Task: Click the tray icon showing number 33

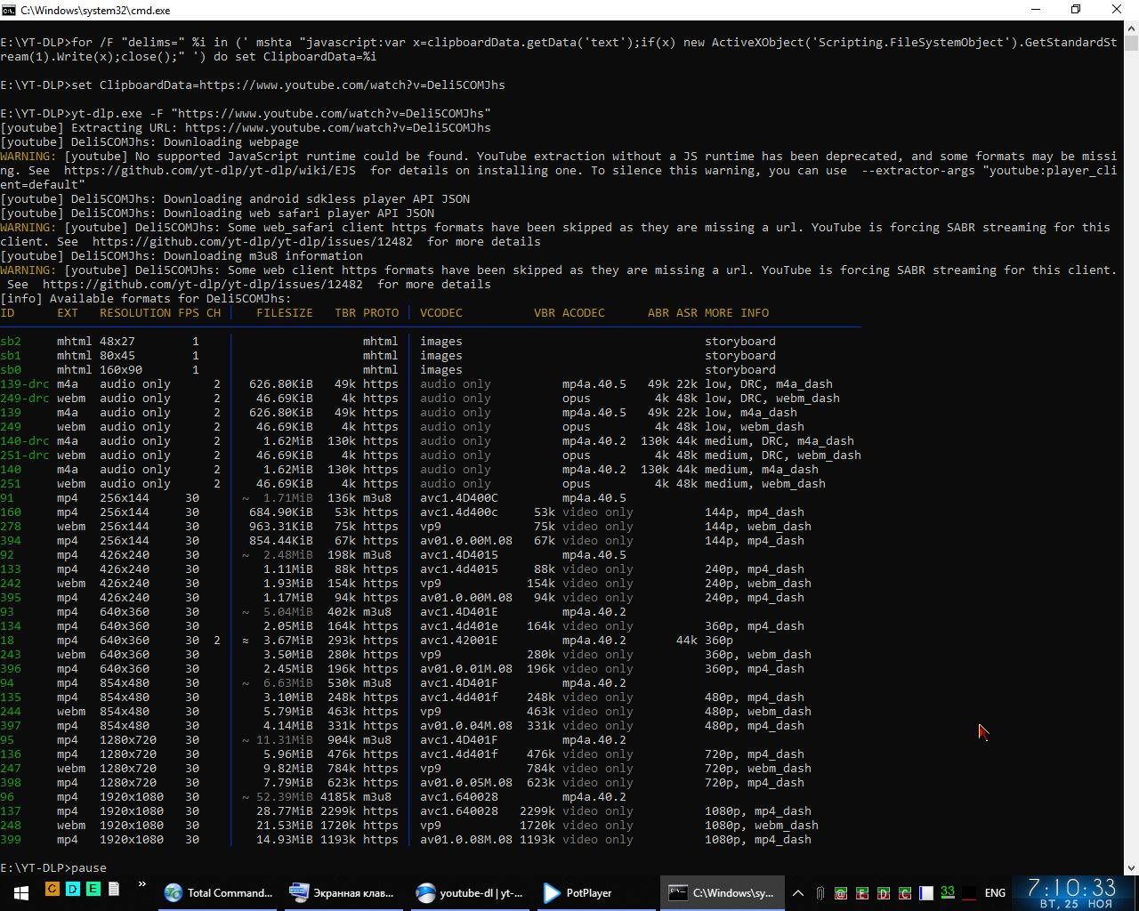Action: (948, 892)
